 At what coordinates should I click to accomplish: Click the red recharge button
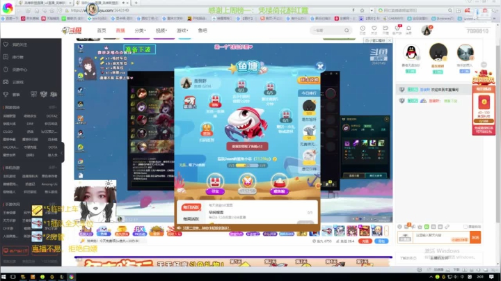coord(365,241)
